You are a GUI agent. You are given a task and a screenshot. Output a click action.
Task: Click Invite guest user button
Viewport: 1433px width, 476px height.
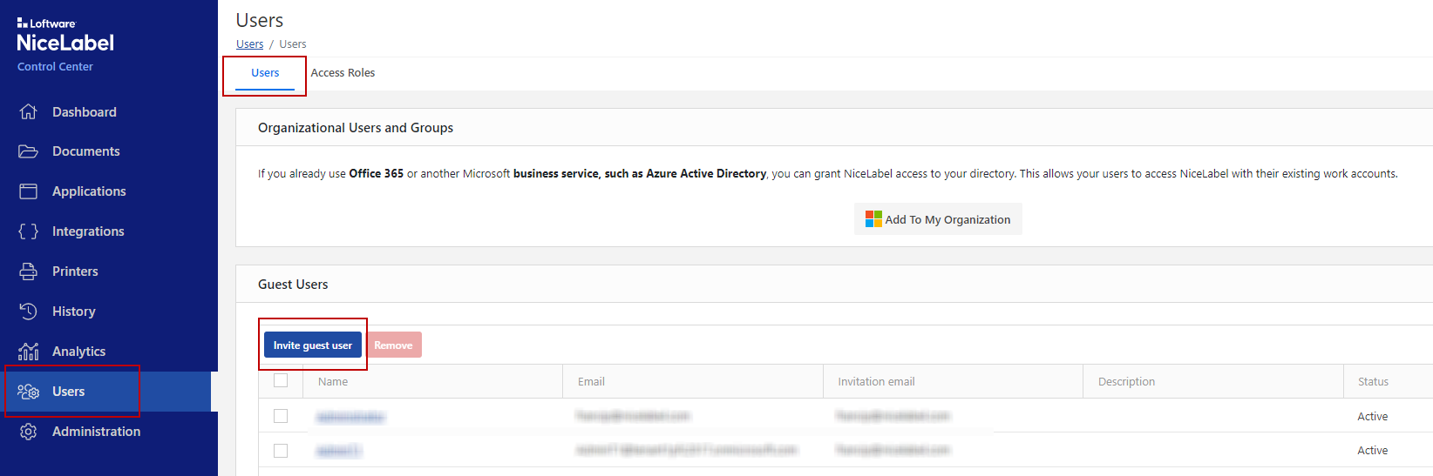tap(313, 345)
